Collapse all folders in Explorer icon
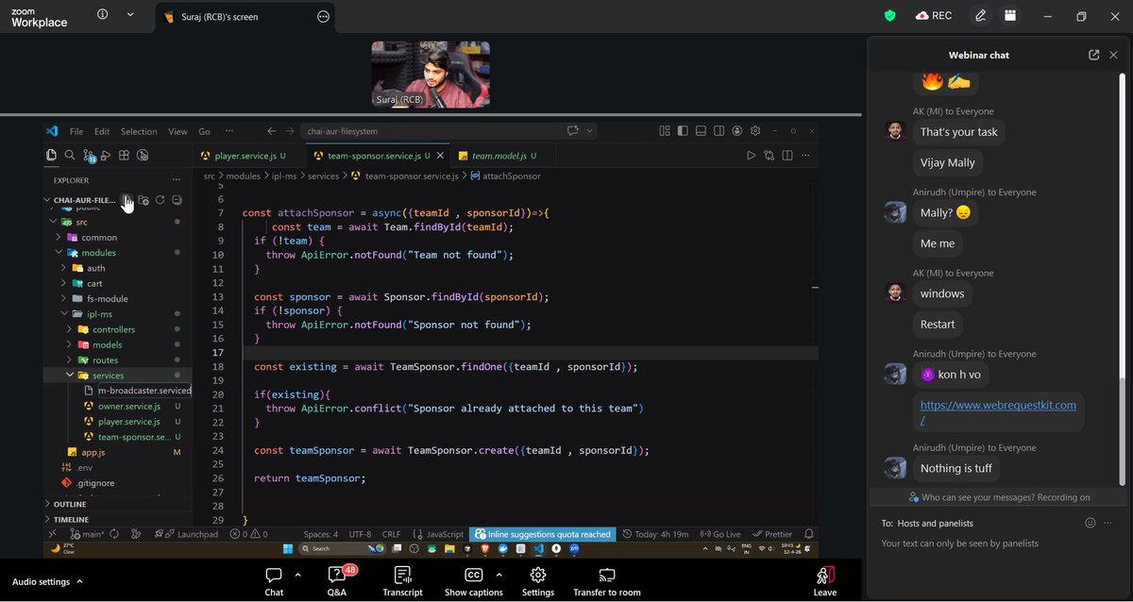The width and height of the screenshot is (1133, 602). tap(177, 200)
